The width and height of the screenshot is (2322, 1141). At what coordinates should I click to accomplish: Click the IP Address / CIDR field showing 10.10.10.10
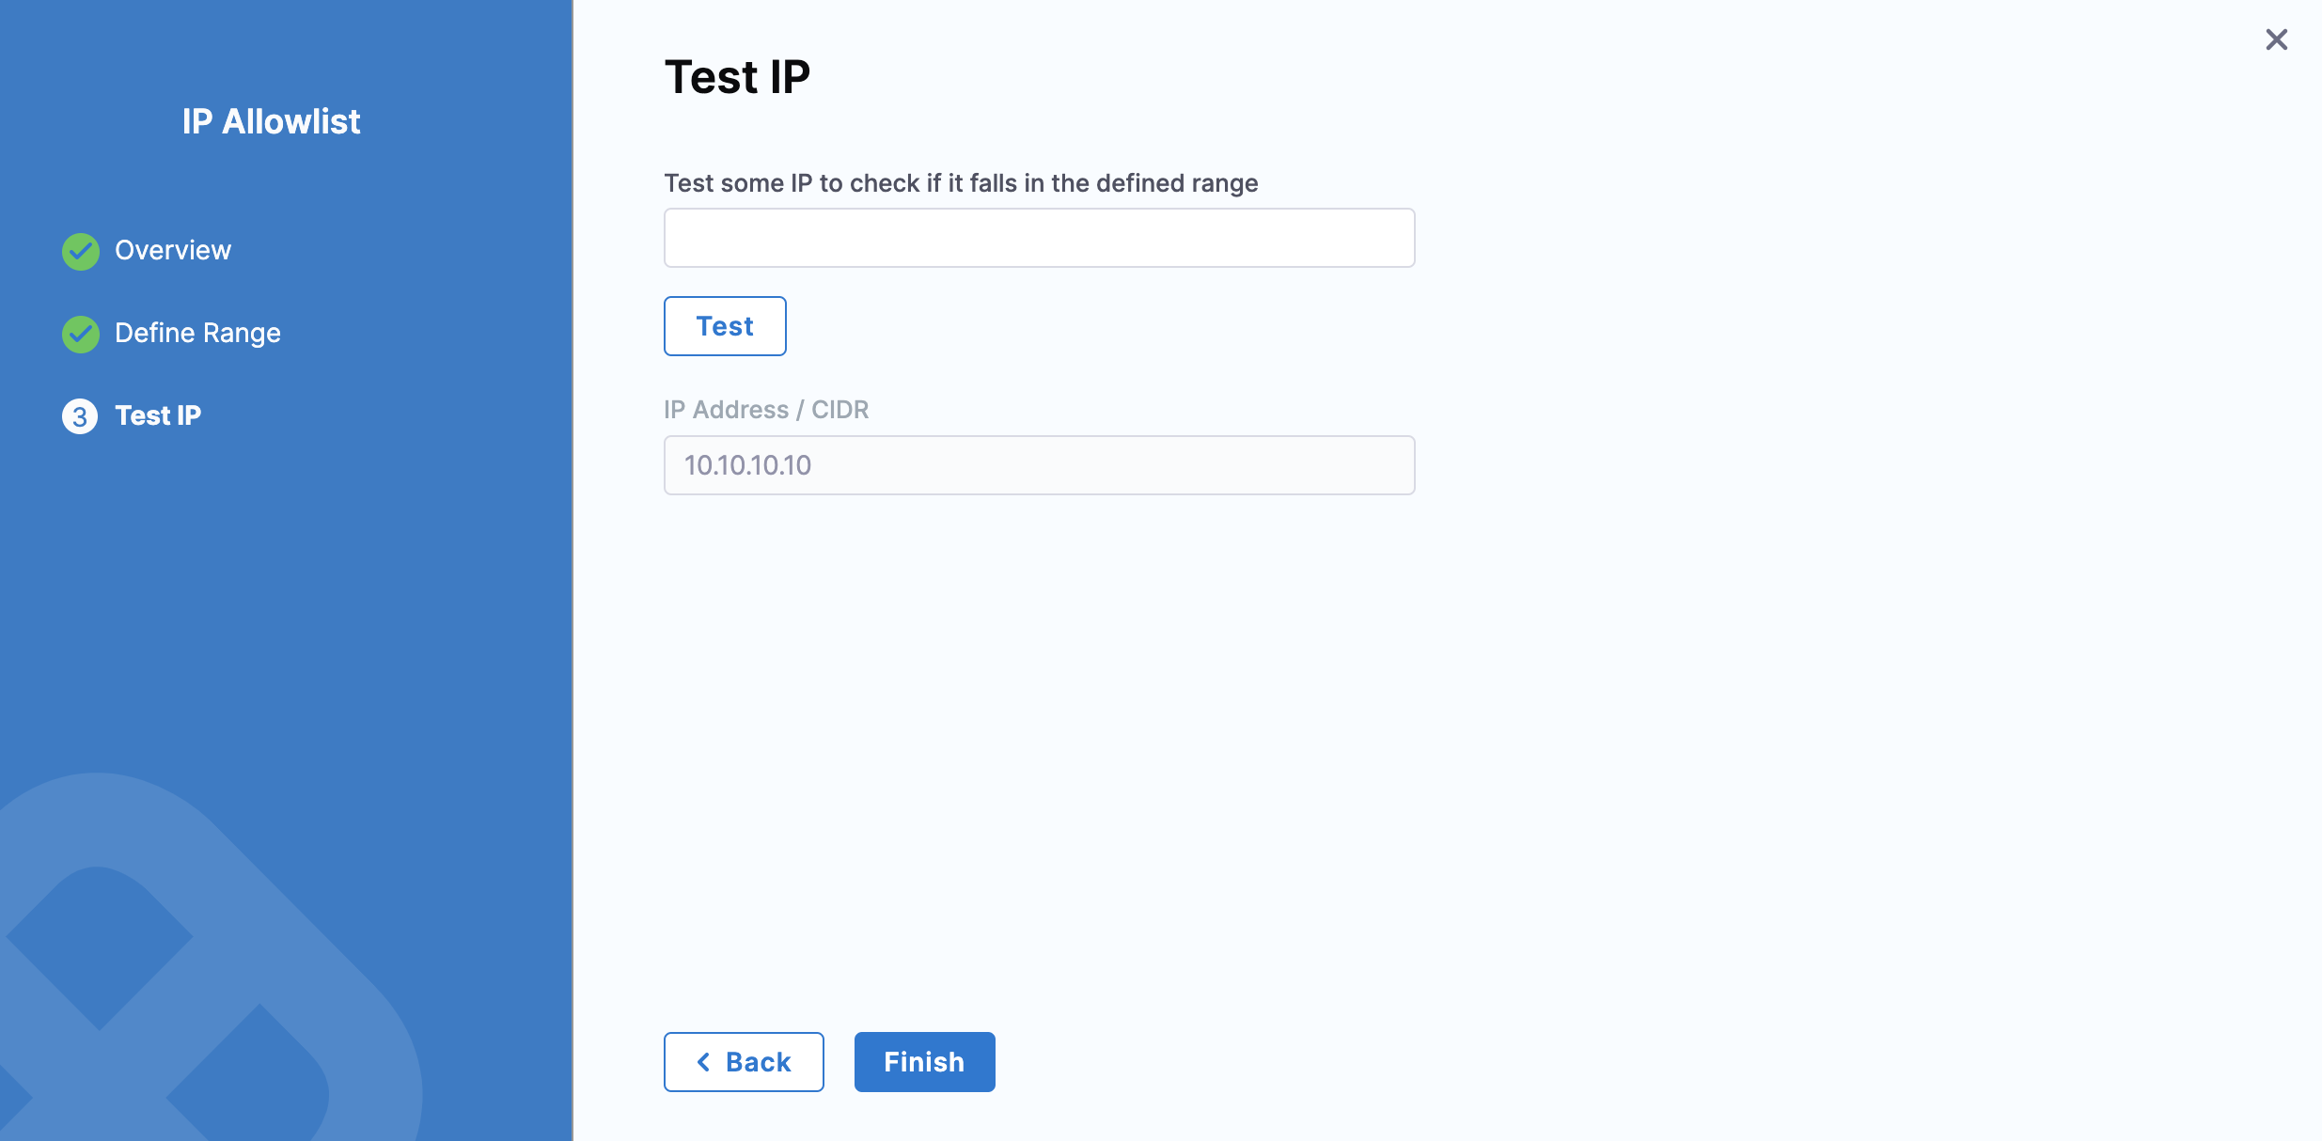click(1039, 465)
